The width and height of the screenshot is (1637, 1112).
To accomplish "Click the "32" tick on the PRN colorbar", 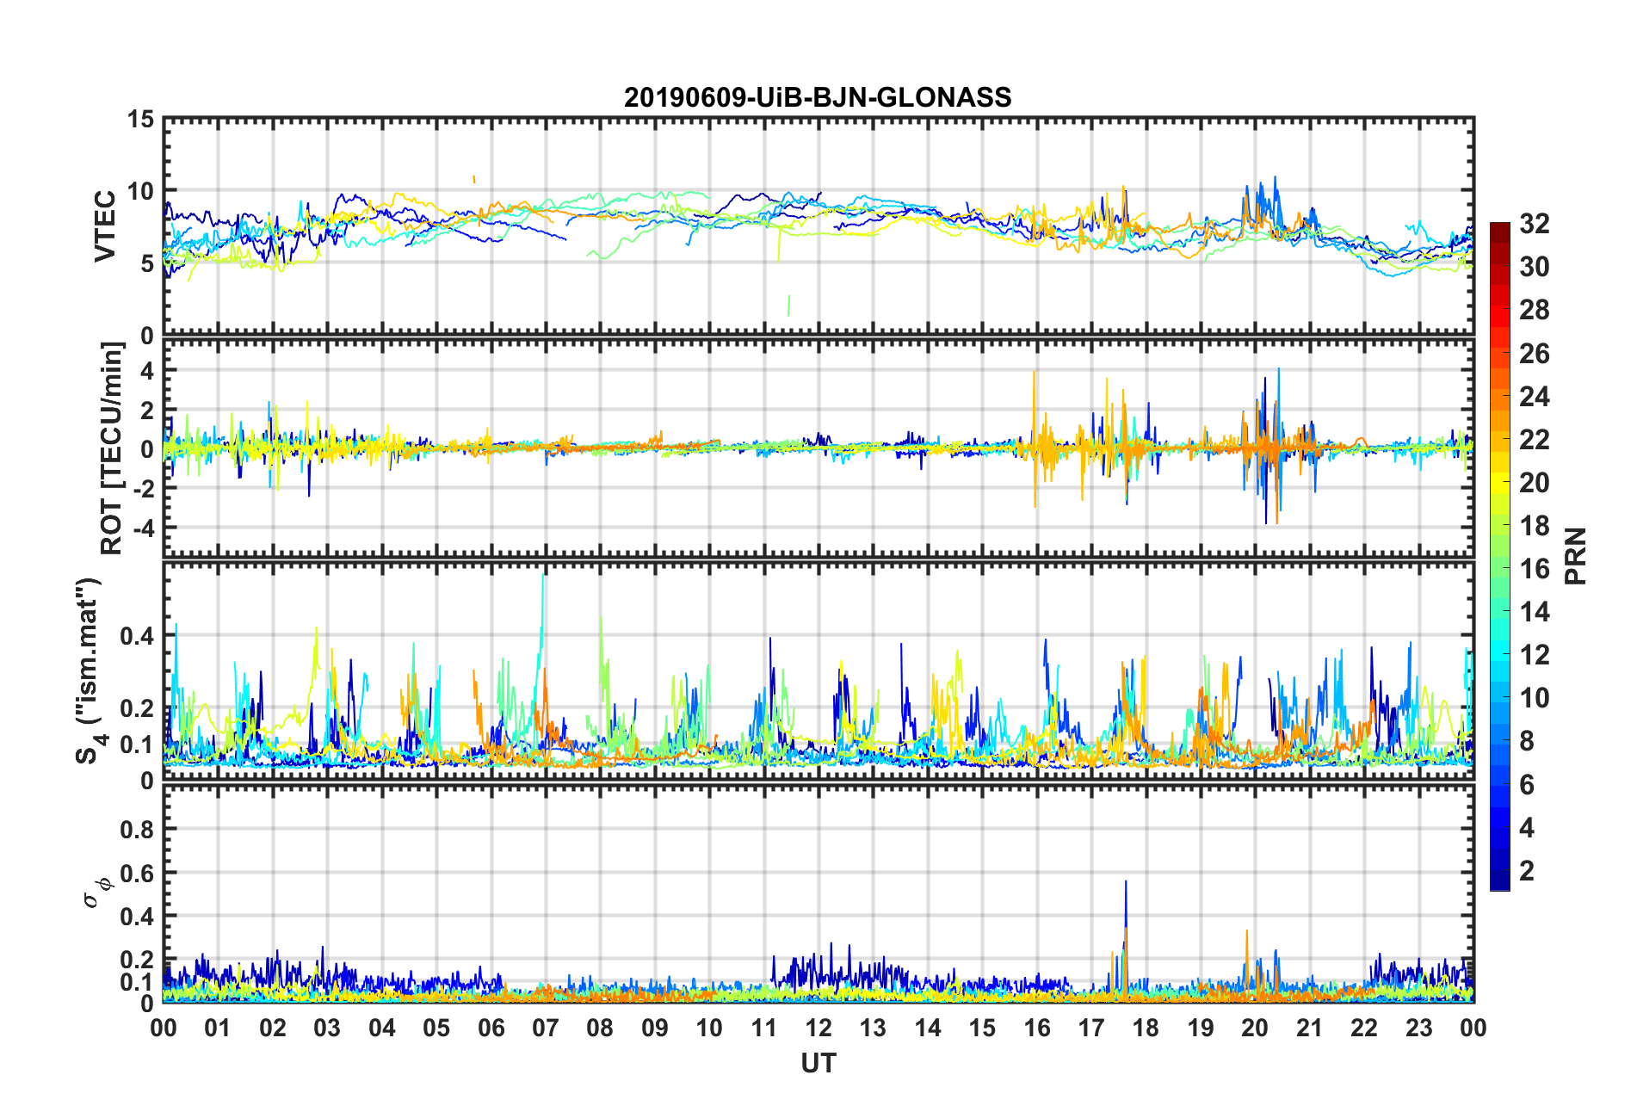I will point(1535,224).
